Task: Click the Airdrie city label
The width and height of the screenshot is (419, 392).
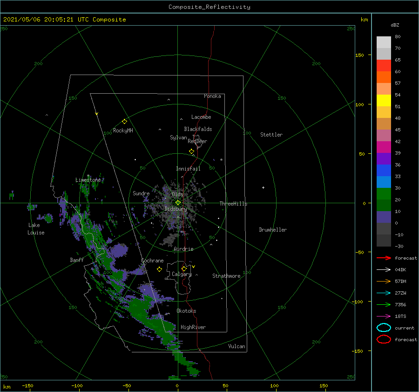Action: 183,249
